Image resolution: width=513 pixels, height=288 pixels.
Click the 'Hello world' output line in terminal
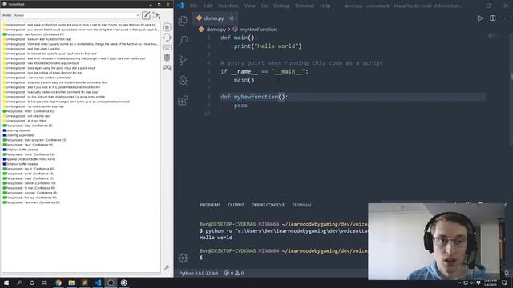(216, 238)
